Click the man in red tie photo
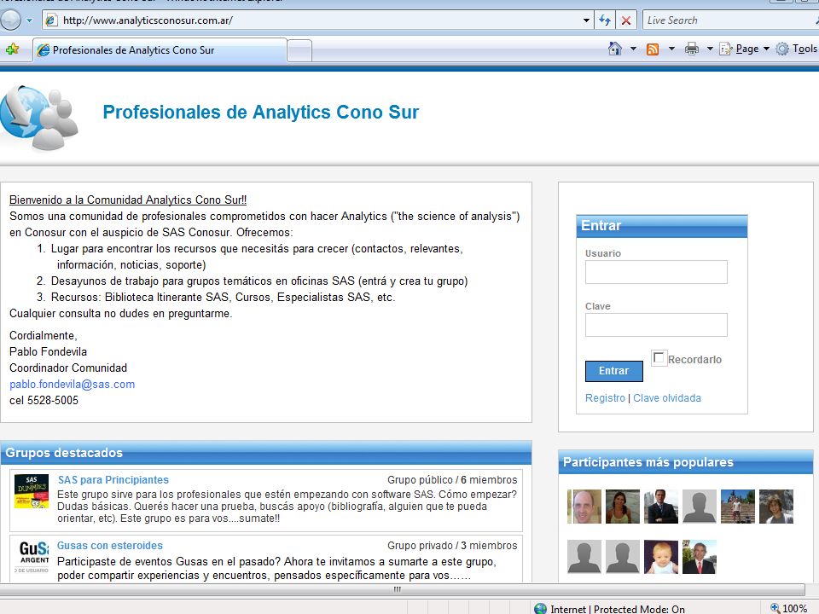 pyautogui.click(x=700, y=557)
